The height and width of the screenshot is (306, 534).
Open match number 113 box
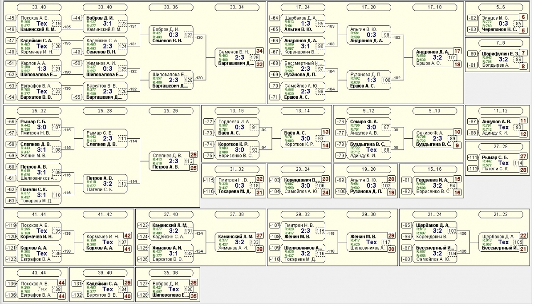pos(188,161)
